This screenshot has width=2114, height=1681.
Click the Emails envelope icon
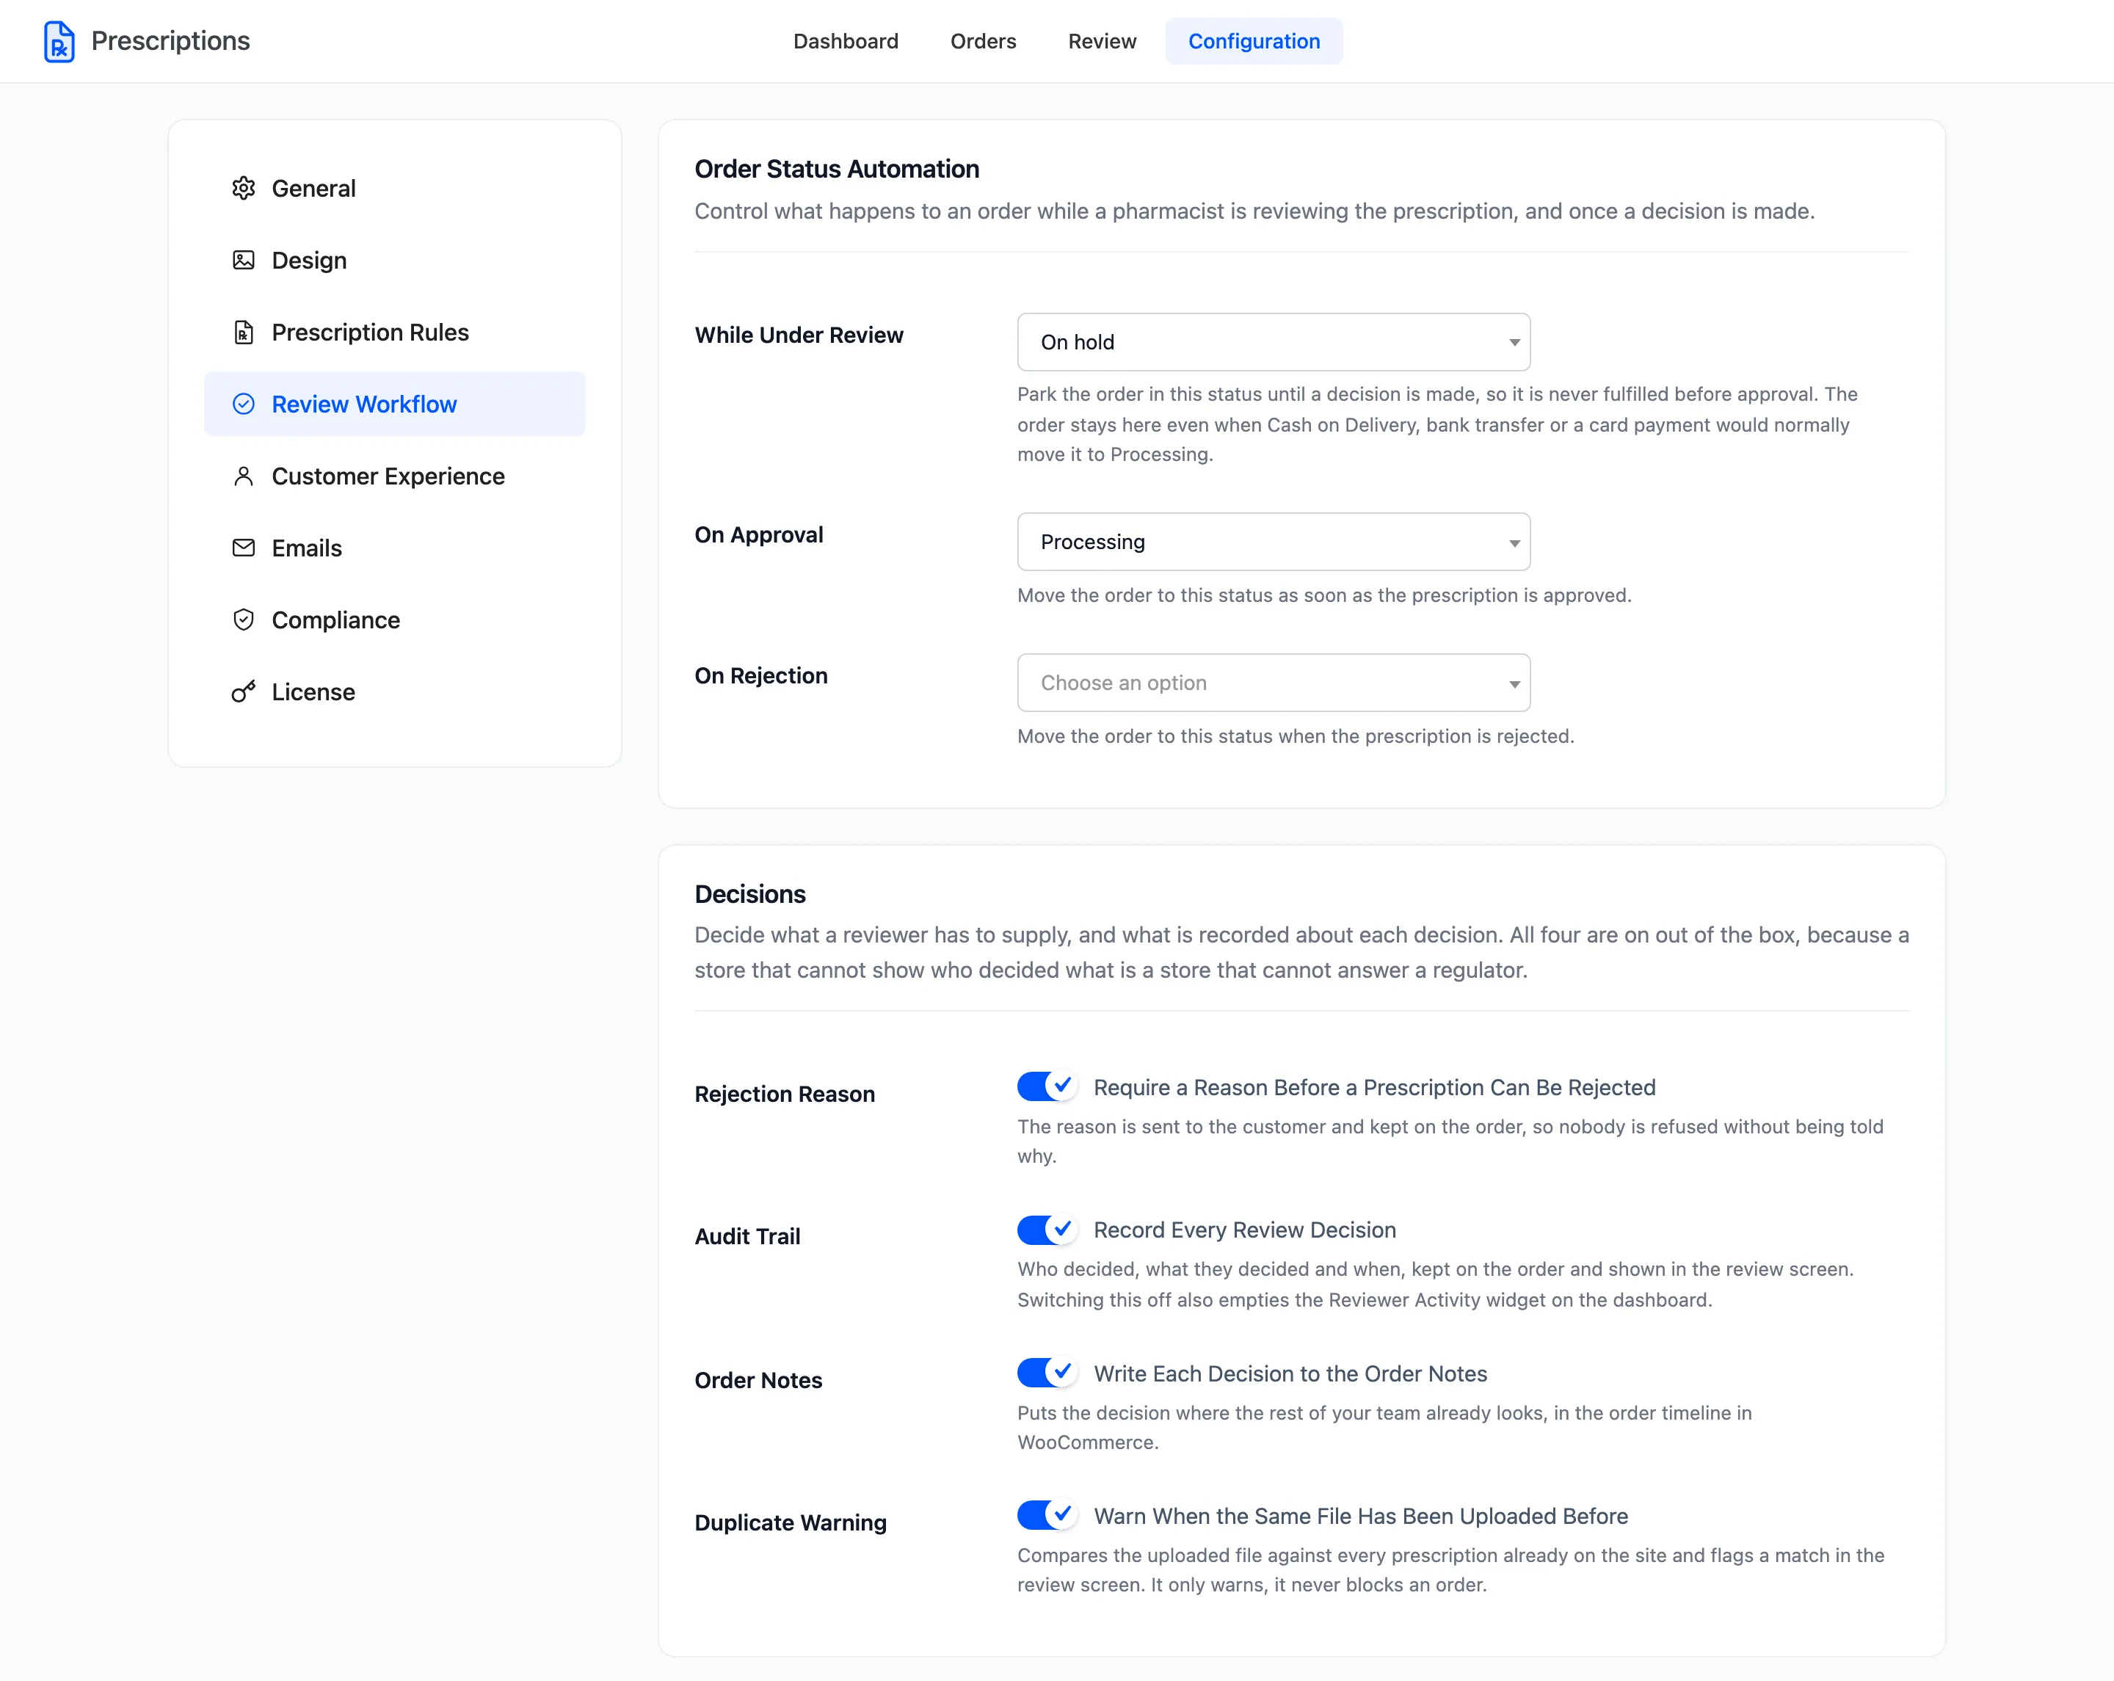point(243,548)
